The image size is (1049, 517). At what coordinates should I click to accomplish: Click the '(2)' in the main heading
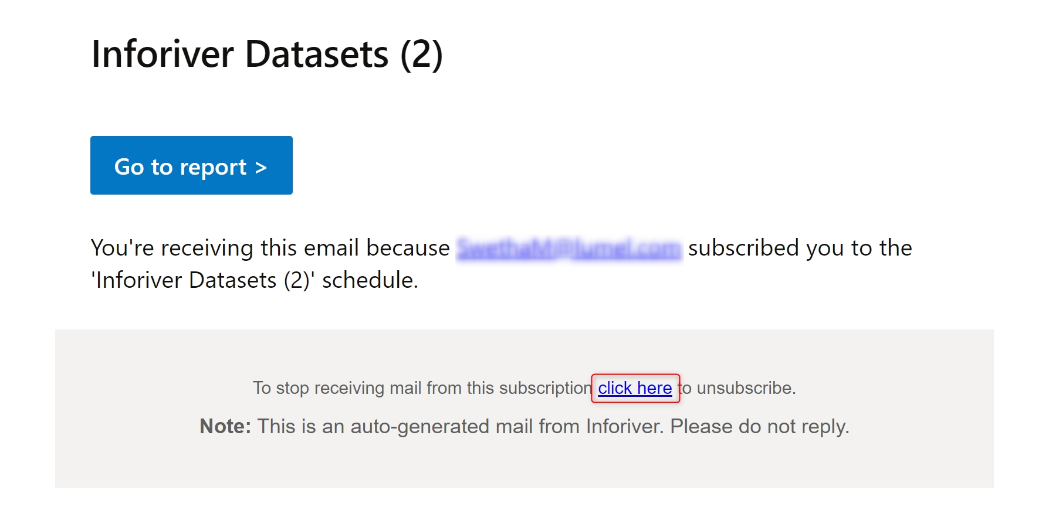[421, 55]
